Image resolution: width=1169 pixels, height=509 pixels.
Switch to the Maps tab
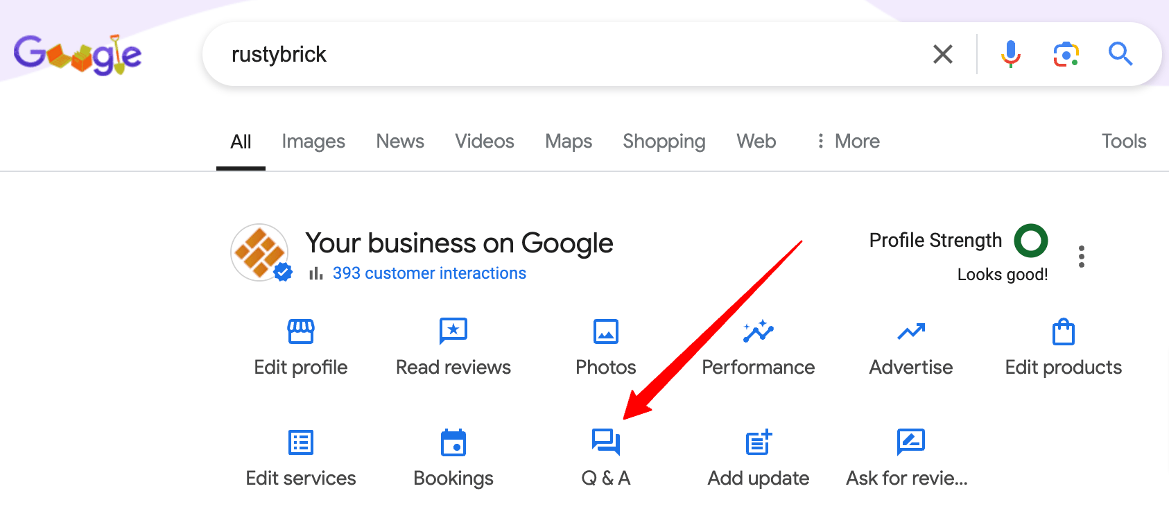pyautogui.click(x=569, y=141)
